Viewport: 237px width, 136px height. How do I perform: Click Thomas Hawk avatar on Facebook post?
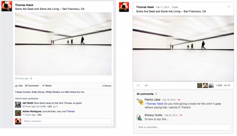click(7, 6)
